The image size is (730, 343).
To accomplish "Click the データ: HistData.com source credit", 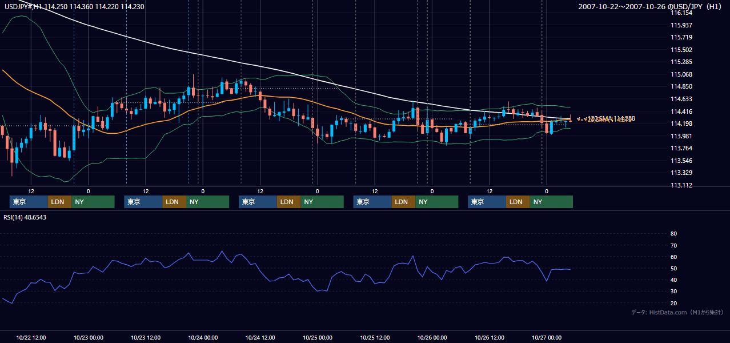I will click(x=677, y=312).
